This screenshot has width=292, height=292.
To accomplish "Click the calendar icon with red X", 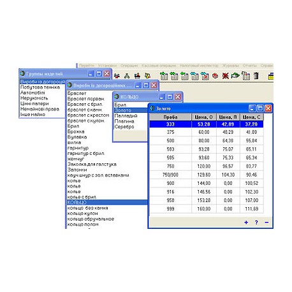I will (x=205, y=76).
